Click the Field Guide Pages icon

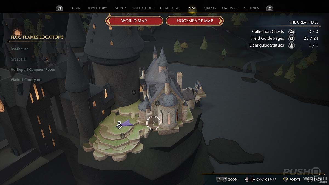(x=292, y=38)
